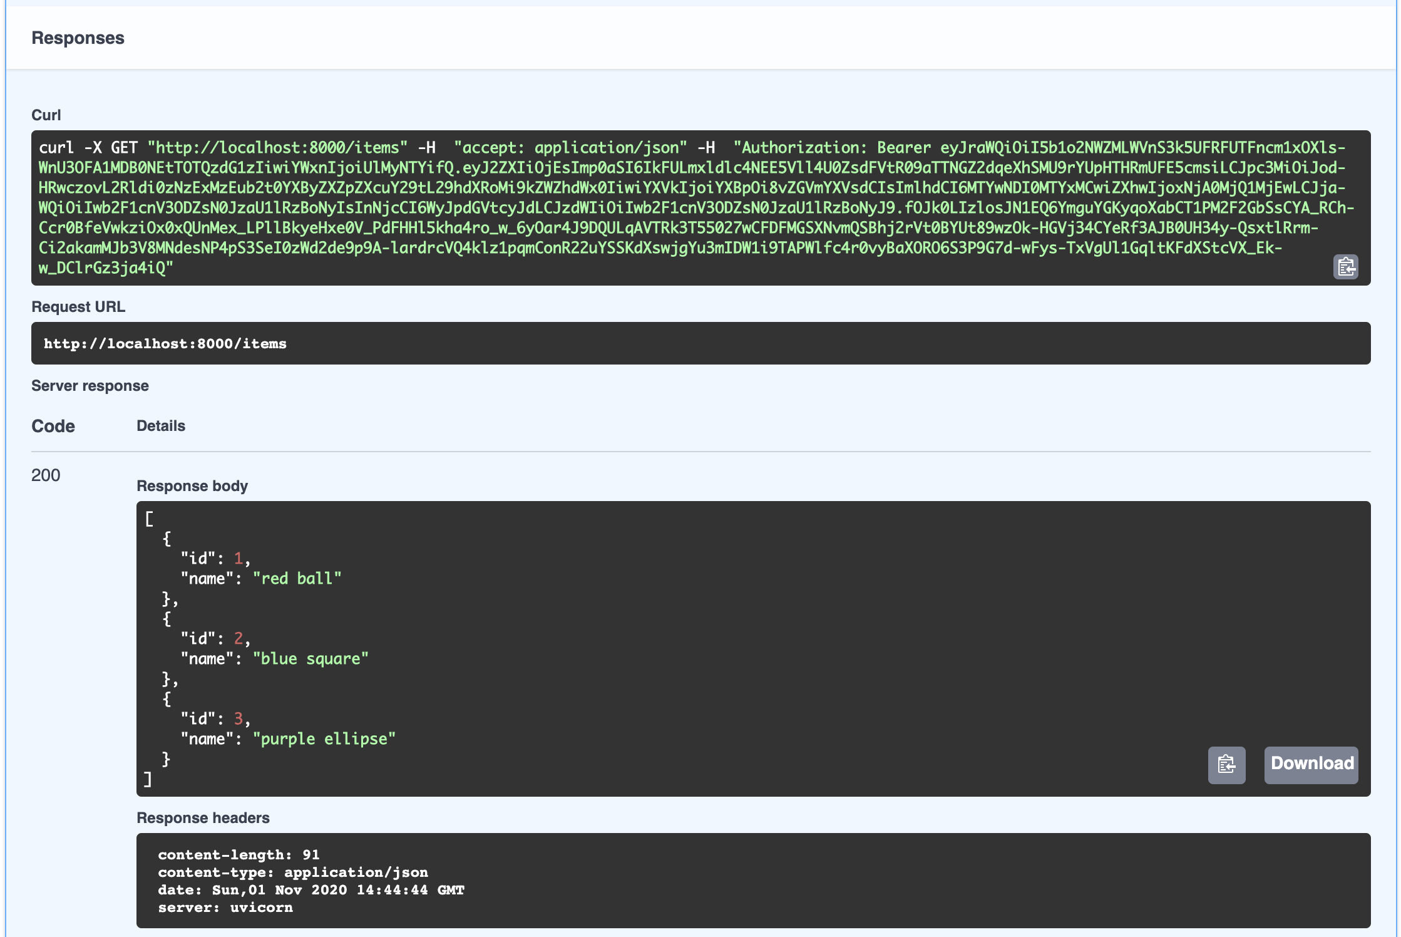1401x937 pixels.
Task: Download the response body
Action: 1311,764
